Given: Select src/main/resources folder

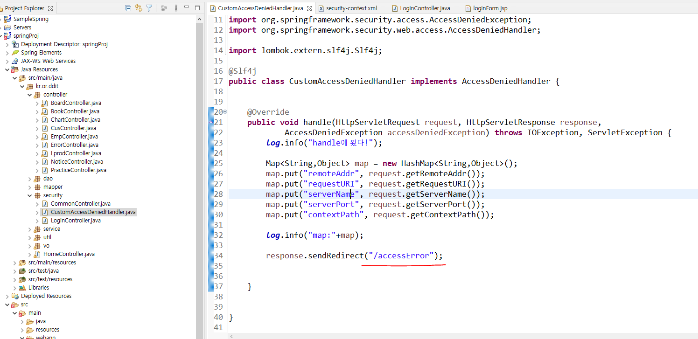Looking at the screenshot, I should (x=52, y=263).
